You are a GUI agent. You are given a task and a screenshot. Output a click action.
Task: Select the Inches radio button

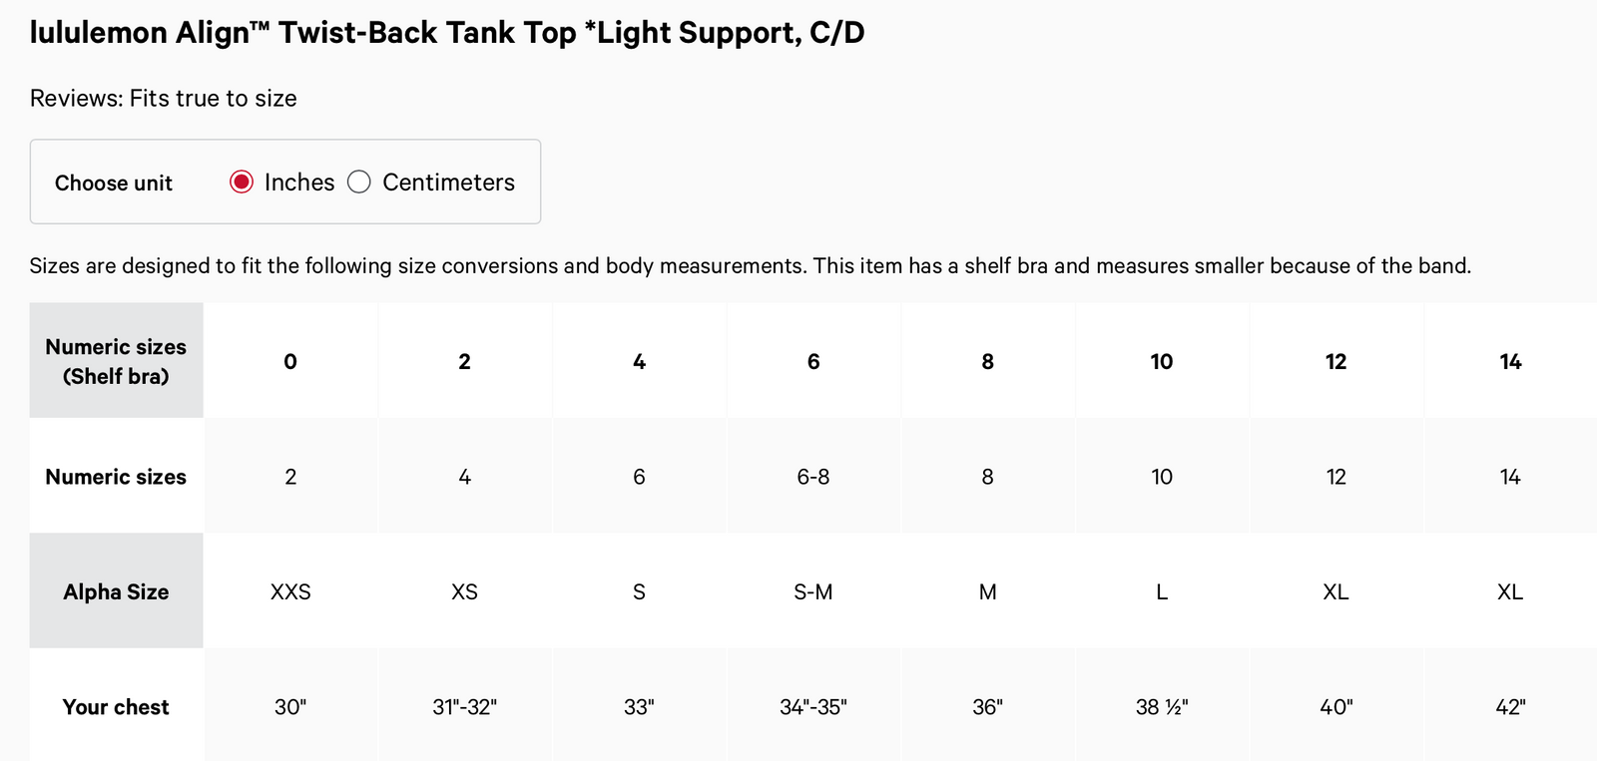(242, 183)
